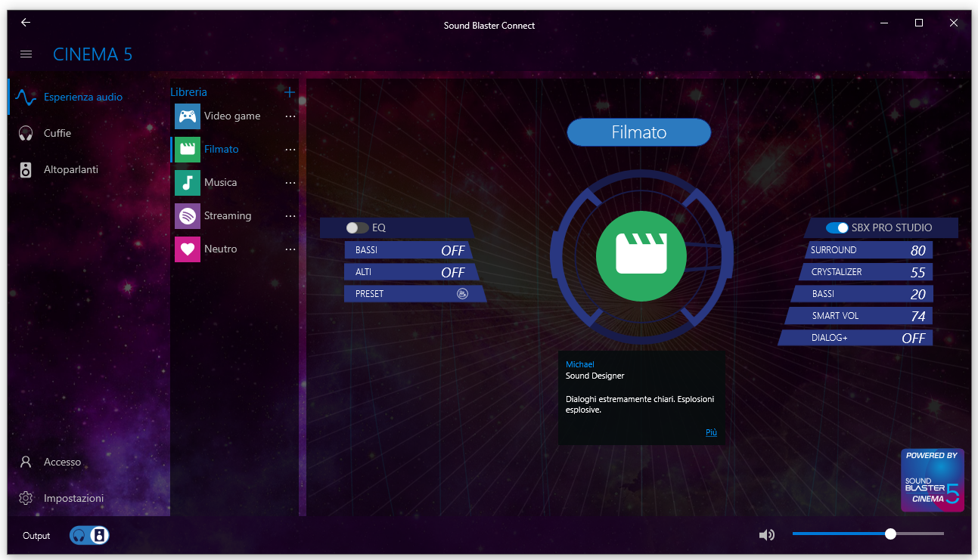Screen dimensions: 978x560
Task: Click the Impostazioni gear icon
Action: point(26,499)
